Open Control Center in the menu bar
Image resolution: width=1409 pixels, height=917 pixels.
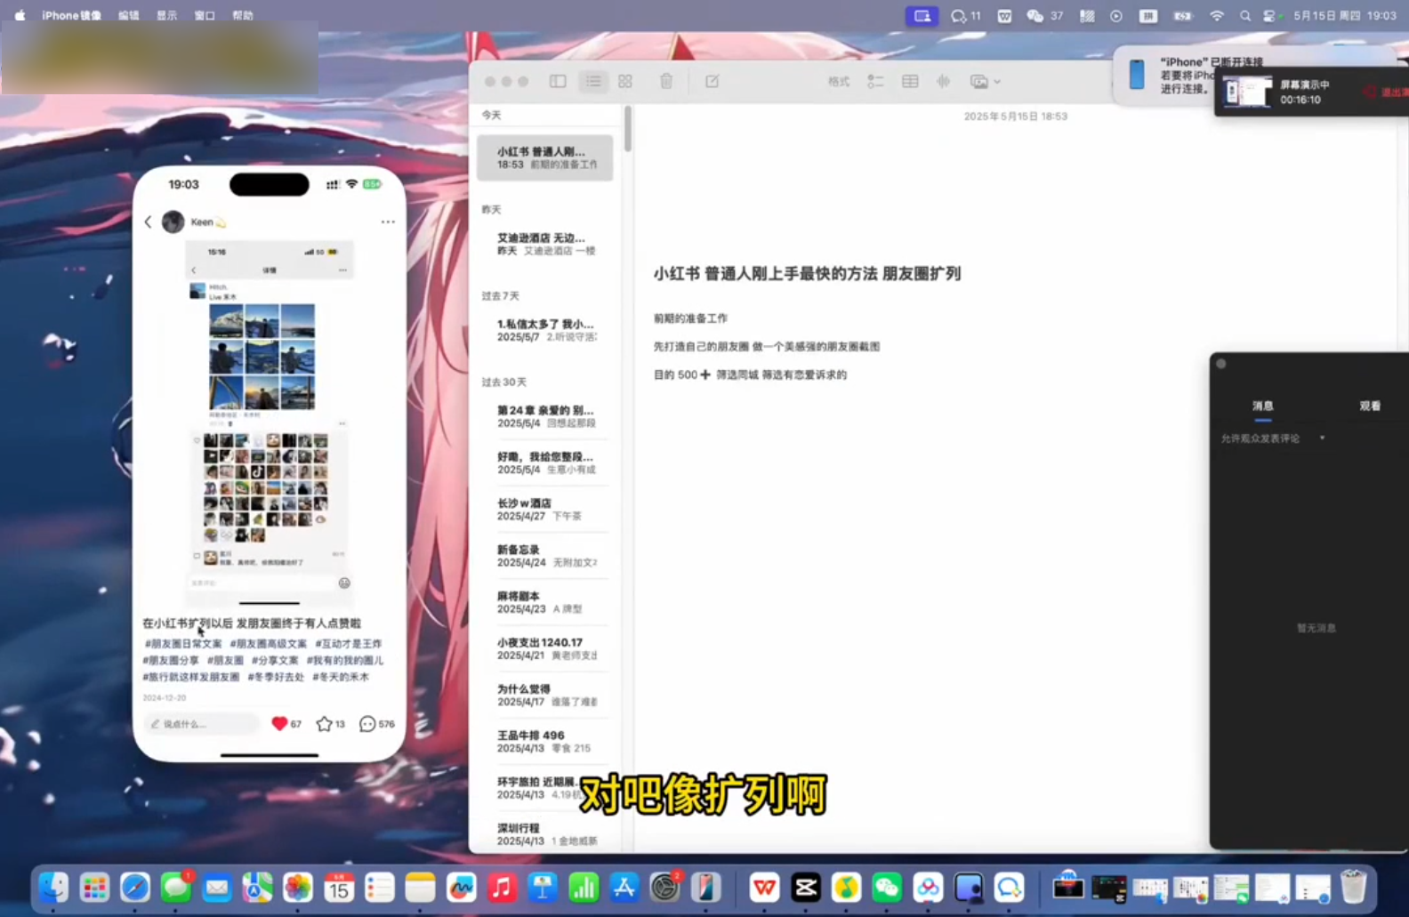click(x=1270, y=15)
